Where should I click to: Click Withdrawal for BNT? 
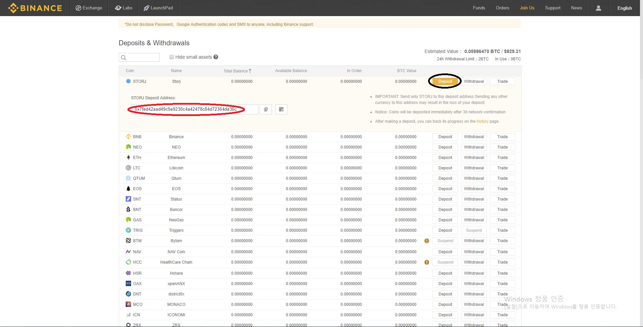click(x=474, y=210)
